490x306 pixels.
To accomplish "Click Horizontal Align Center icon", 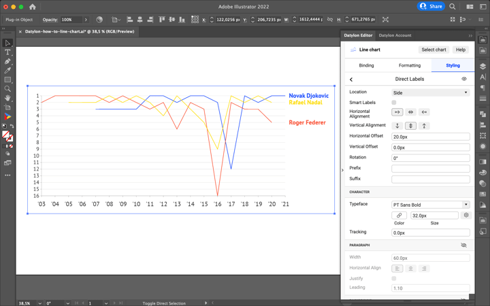I will (140, 19).
